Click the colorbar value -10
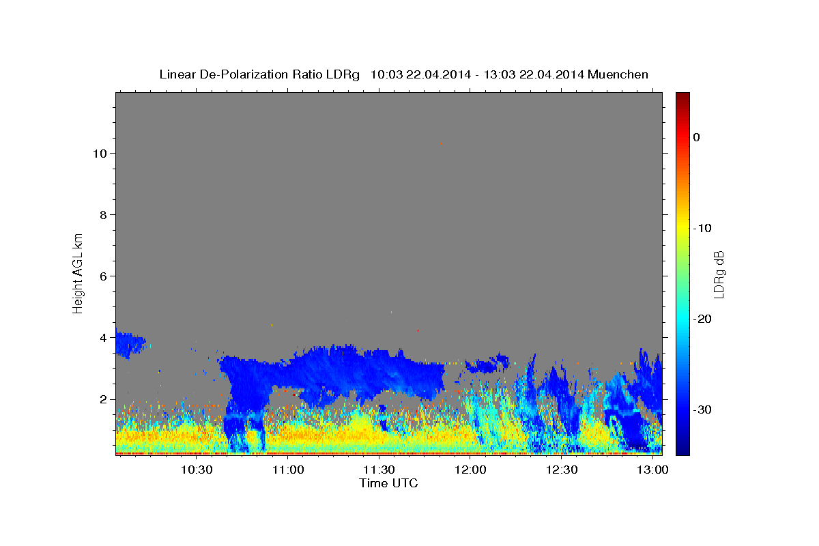 (702, 228)
